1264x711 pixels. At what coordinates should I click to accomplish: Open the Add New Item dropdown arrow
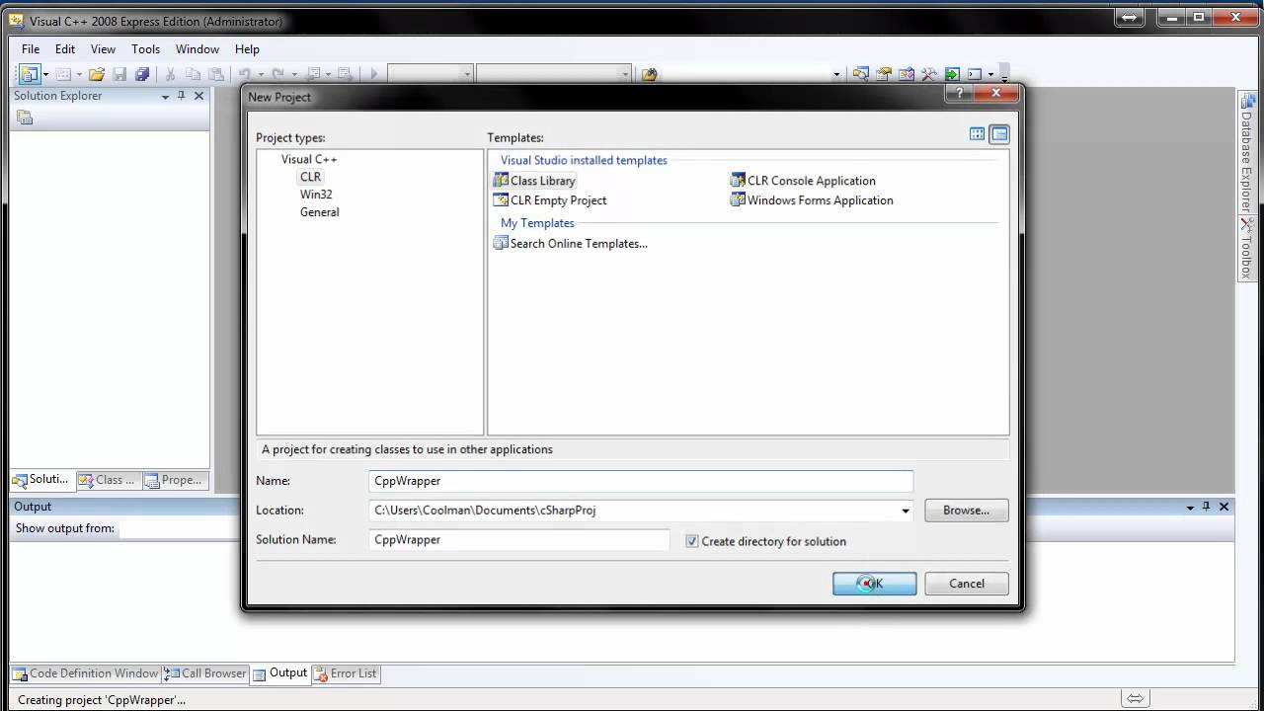78,75
